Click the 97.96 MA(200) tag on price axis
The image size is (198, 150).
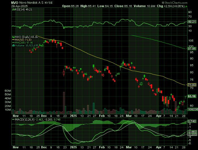[x=192, y=49]
